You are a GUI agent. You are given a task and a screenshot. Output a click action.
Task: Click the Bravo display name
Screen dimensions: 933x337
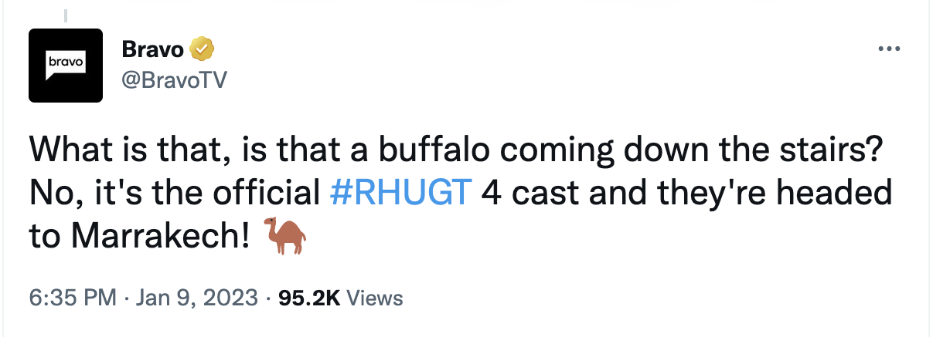153,50
